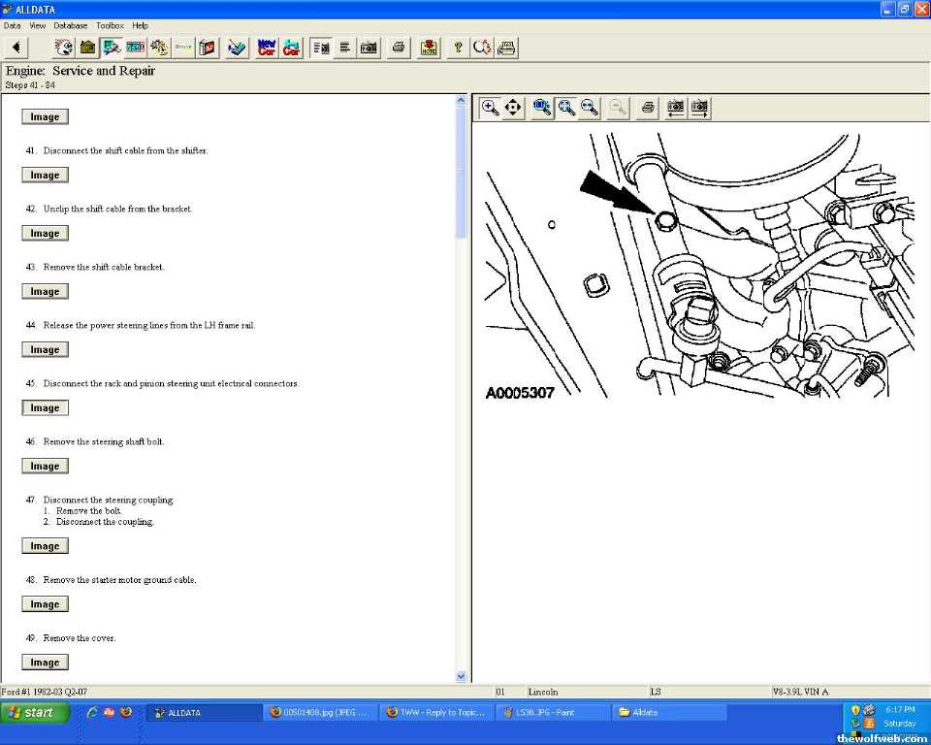Open Image button under step 46
This screenshot has width=931, height=745.
tap(45, 467)
